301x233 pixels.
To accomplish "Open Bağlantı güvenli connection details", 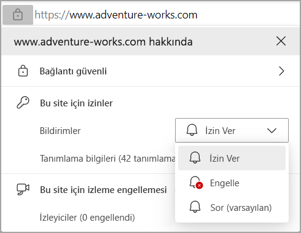I will coord(150,71).
